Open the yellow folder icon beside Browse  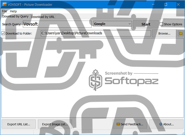click(181, 33)
